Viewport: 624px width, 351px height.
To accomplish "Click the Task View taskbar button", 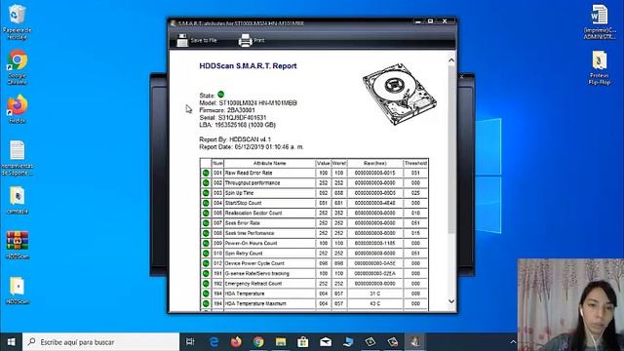I will click(190, 342).
